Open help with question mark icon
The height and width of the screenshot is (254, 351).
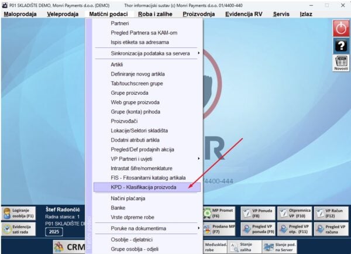click(x=340, y=46)
